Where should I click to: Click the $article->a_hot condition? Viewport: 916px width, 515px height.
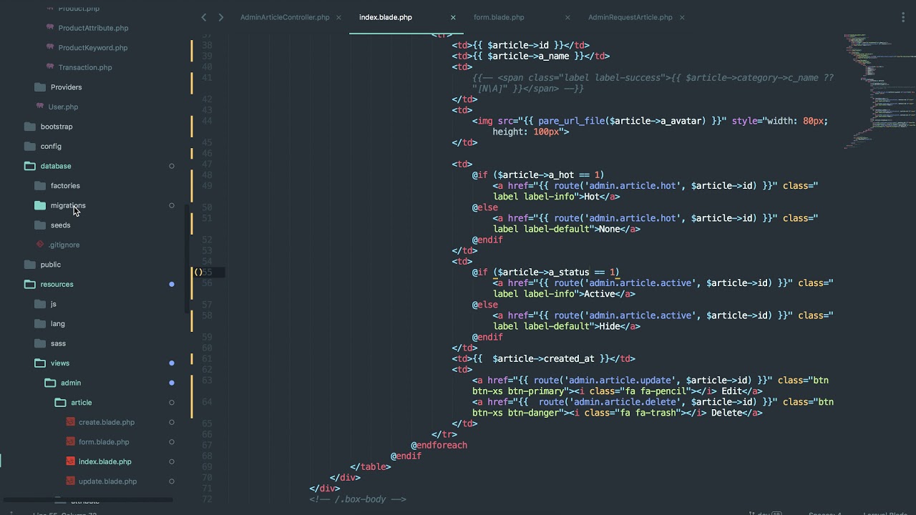click(550, 175)
